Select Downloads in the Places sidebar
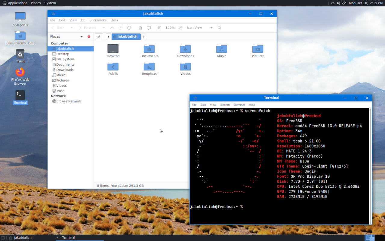385x241 pixels. (x=71, y=70)
